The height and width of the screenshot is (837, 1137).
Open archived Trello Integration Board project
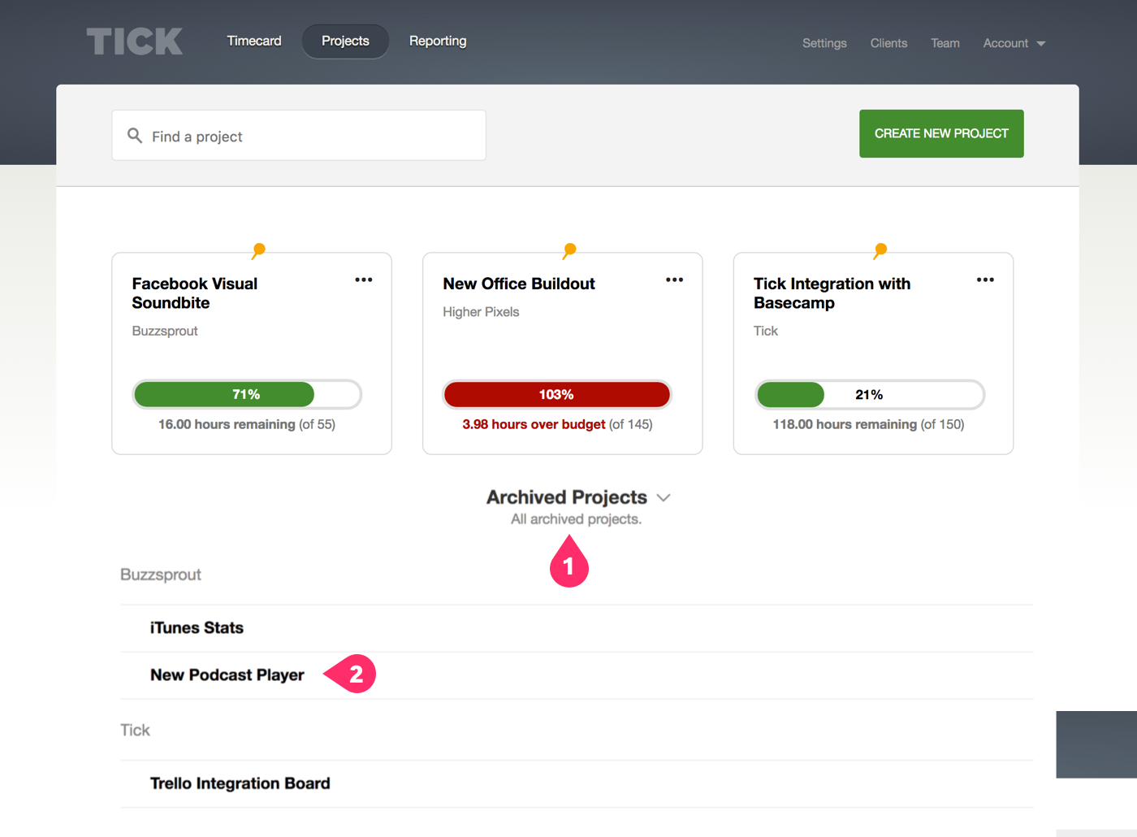(x=240, y=783)
